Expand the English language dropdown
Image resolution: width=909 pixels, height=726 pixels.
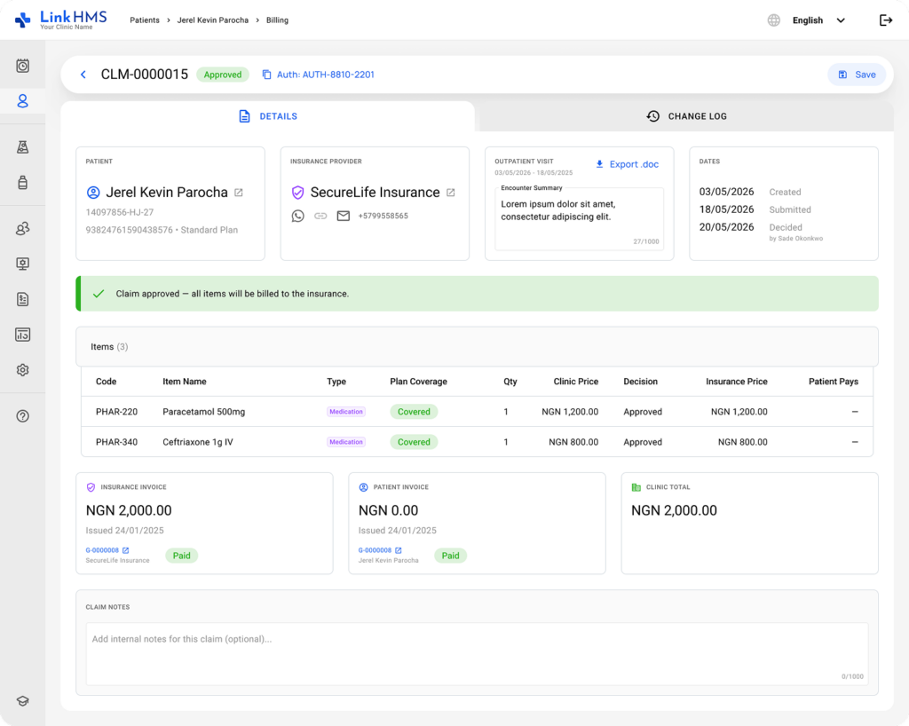point(818,20)
